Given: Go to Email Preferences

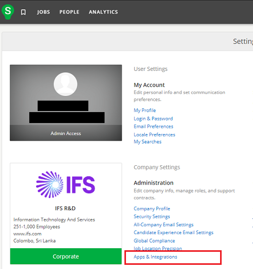Looking at the screenshot, I should 153,126.
